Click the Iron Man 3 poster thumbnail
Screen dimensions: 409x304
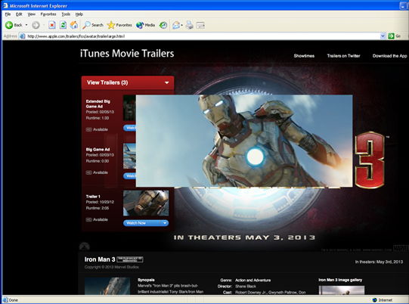pos(107,286)
